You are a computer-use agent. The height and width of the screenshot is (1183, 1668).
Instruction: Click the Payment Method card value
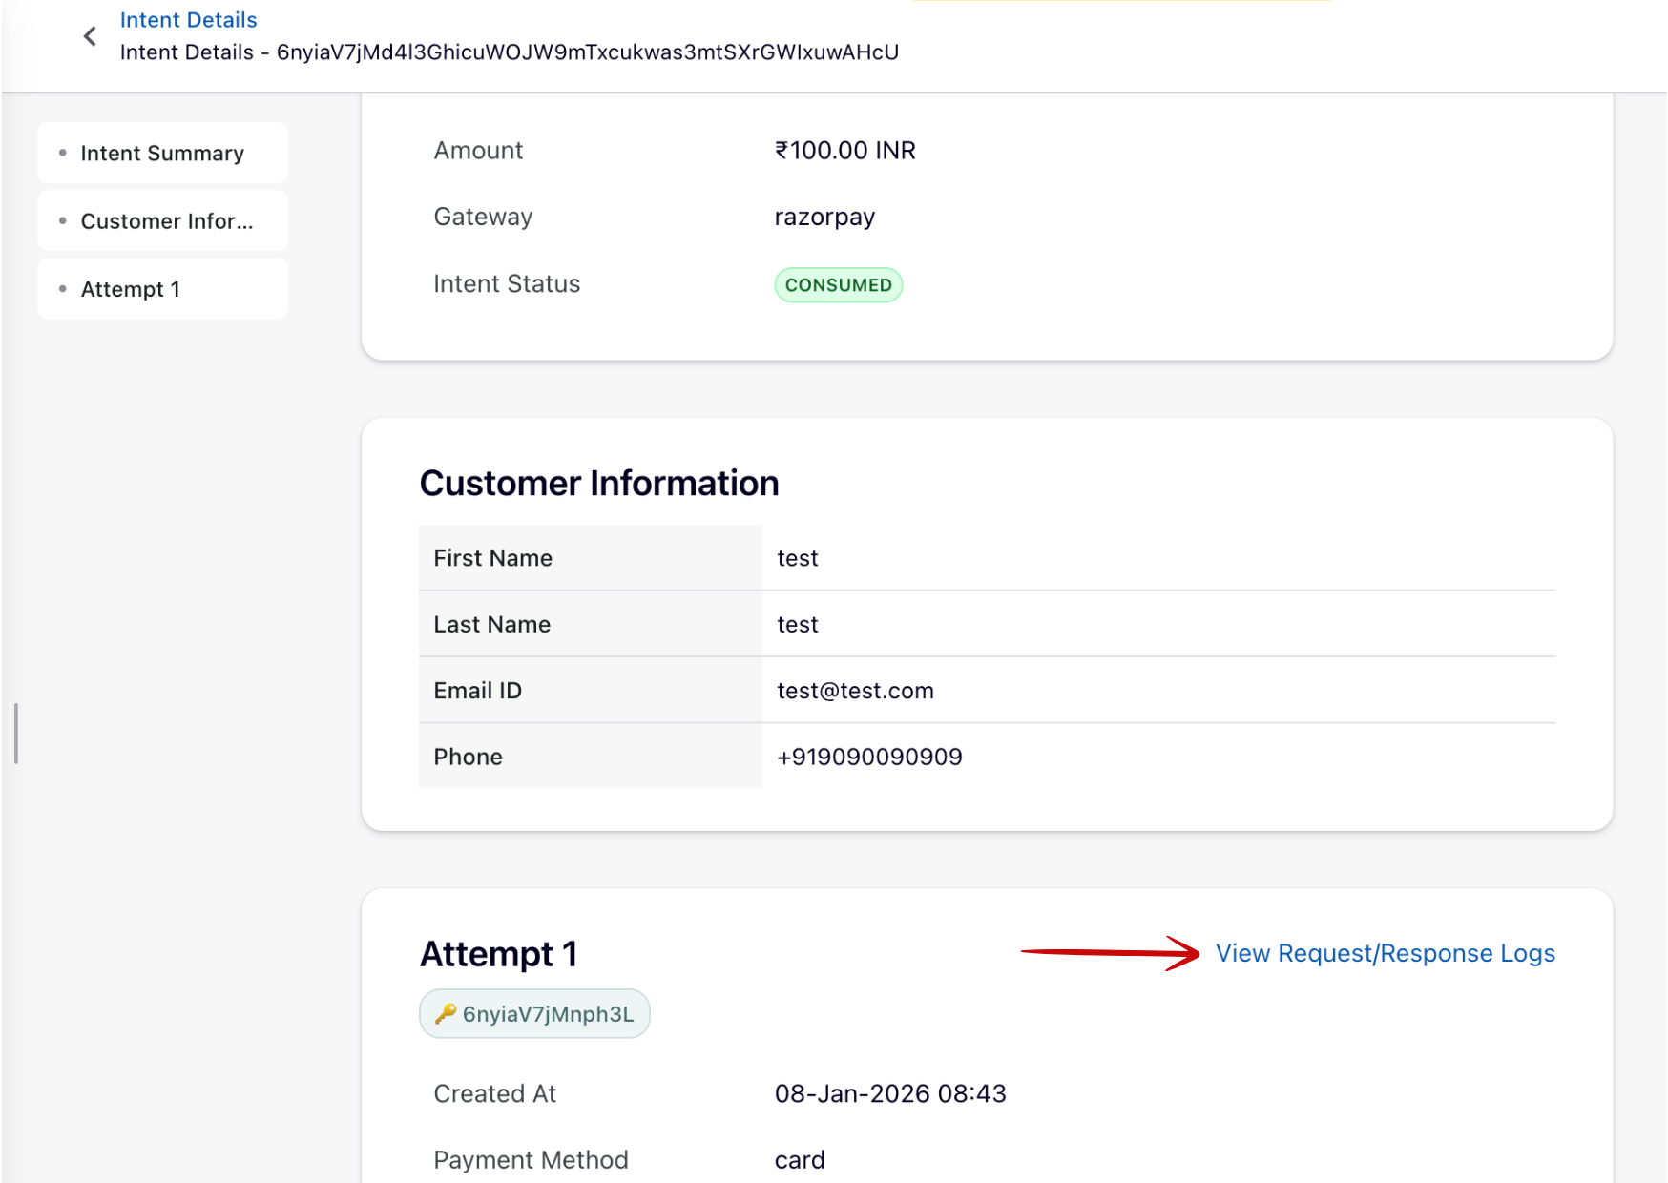coord(800,1159)
